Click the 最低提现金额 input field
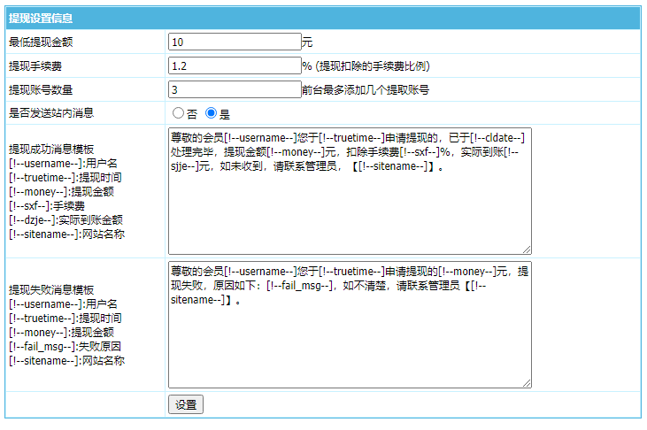Image resolution: width=647 pixels, height=430 pixels. [x=235, y=42]
